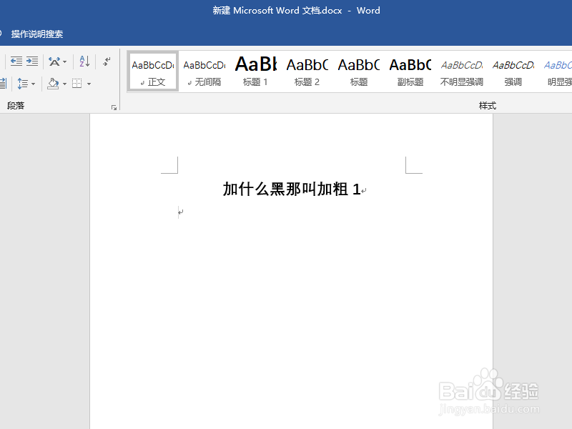Apply the 副标题 style

click(410, 71)
